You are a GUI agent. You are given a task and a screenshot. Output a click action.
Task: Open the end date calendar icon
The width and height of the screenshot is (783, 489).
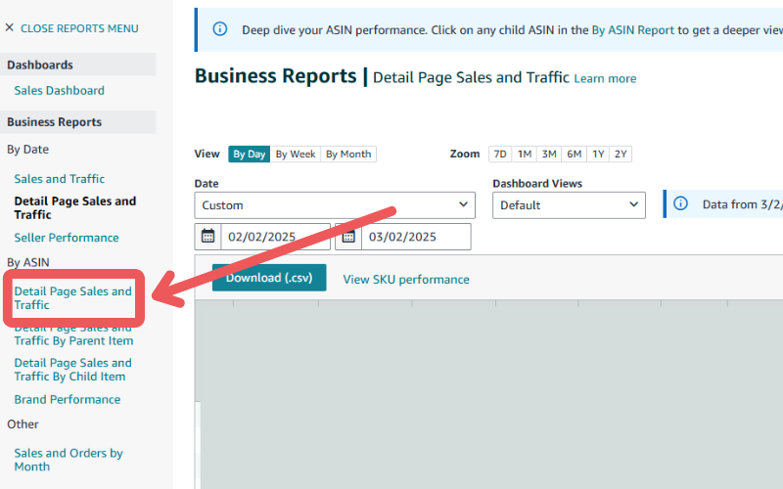coord(347,237)
